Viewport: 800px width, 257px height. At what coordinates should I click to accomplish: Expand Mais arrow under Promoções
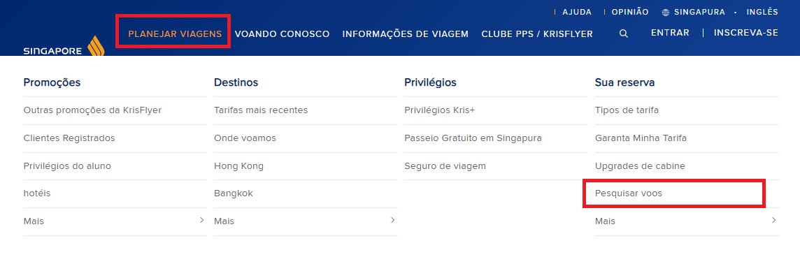(201, 220)
